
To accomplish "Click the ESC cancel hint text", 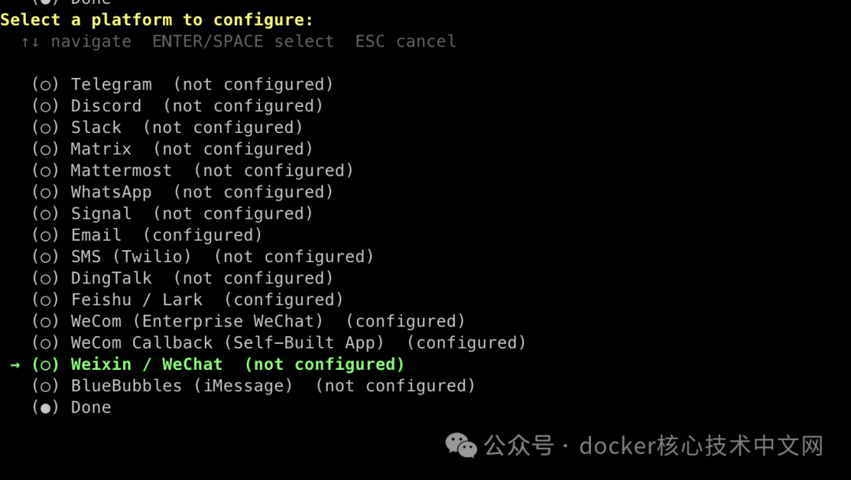I will [x=405, y=41].
